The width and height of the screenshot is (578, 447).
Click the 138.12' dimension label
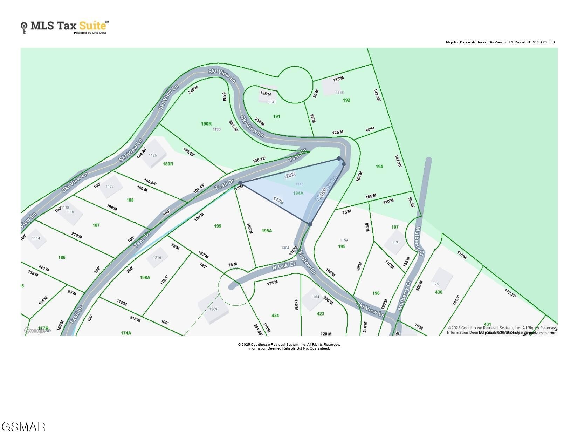259,160
